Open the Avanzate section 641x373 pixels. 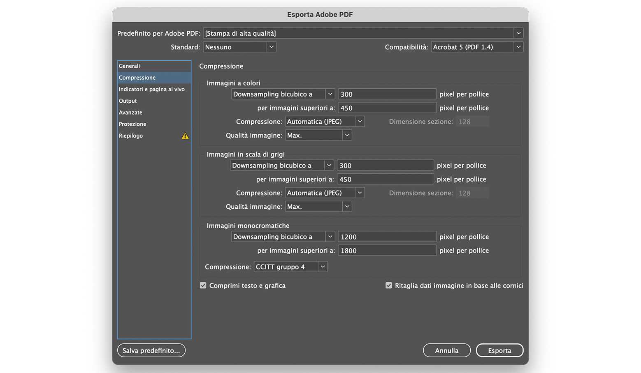tap(154, 113)
